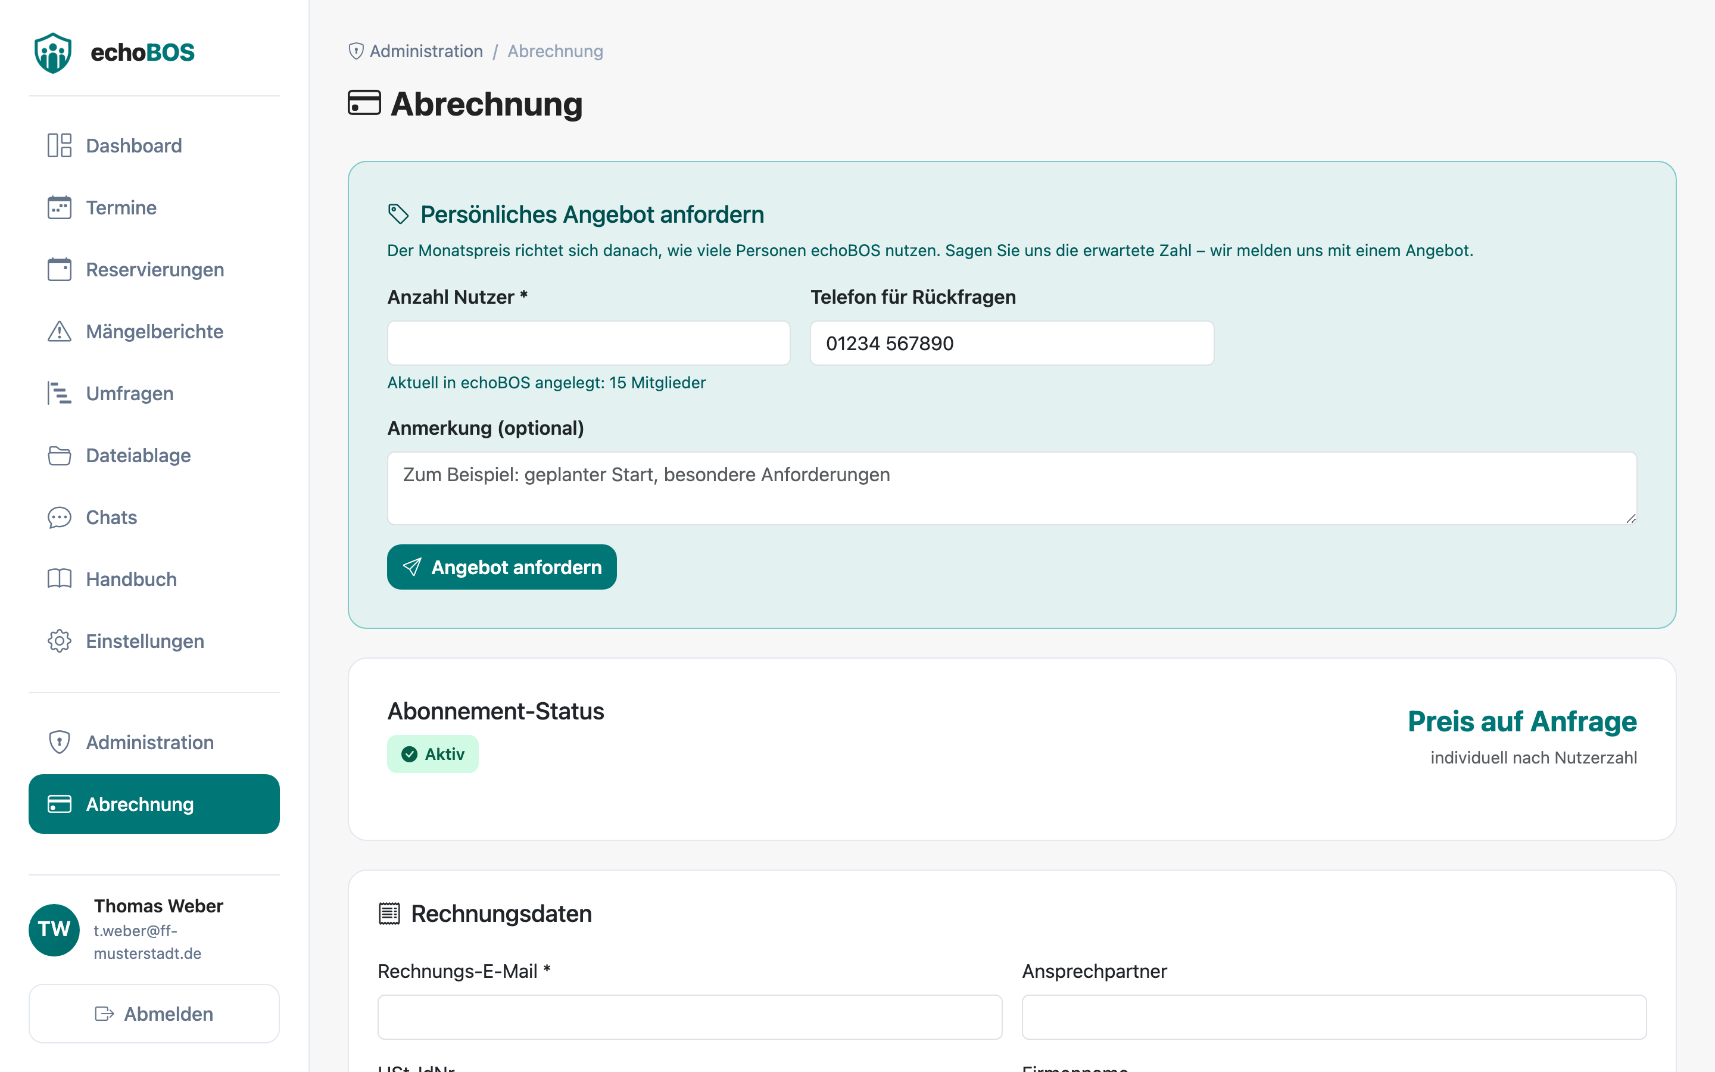This screenshot has width=1715, height=1072.
Task: Click the Abrechnung breadcrumb text
Action: (555, 51)
